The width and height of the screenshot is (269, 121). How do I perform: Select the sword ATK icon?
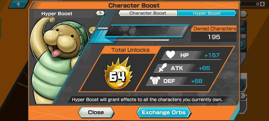pyautogui.click(x=162, y=68)
